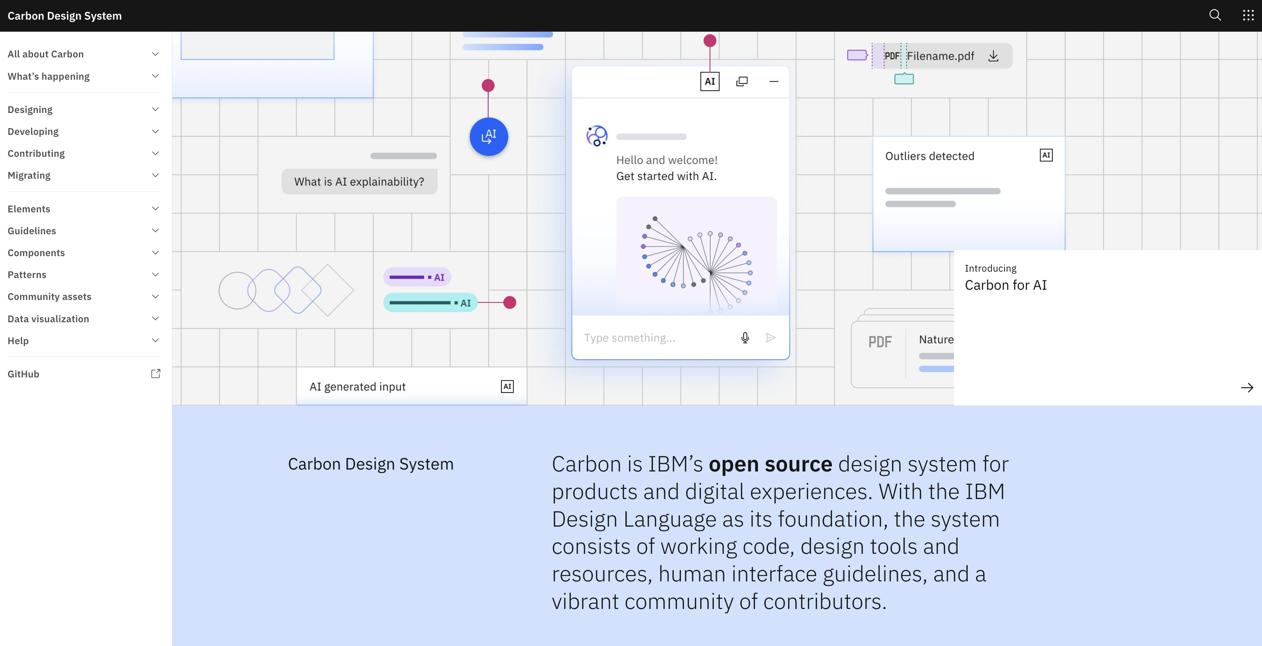Open the app switcher grid icon
The image size is (1262, 646).
coord(1248,15)
